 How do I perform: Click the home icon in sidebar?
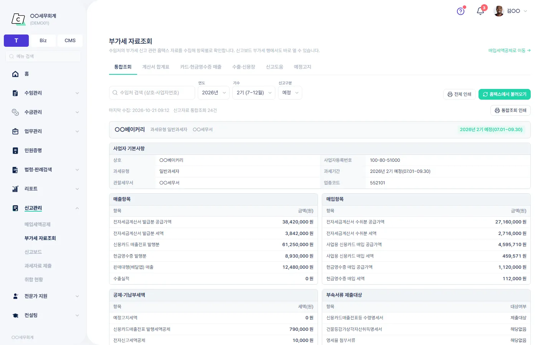[15, 74]
